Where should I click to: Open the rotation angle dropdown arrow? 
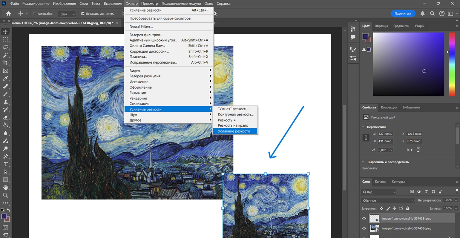click(391, 150)
